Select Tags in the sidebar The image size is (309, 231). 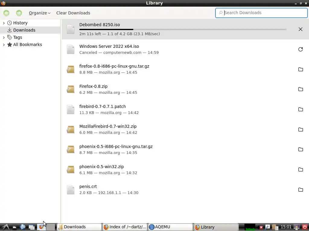coord(18,37)
